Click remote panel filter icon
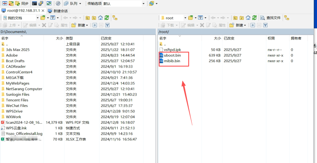317x163 pixels. point(201,18)
